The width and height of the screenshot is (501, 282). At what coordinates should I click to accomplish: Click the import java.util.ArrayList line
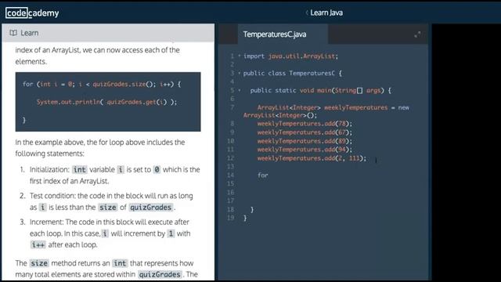tap(290, 56)
